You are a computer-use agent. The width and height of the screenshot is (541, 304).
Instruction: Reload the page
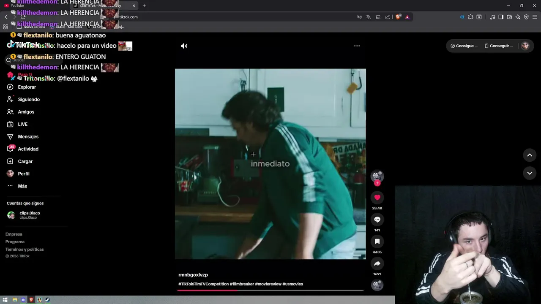(x=23, y=17)
